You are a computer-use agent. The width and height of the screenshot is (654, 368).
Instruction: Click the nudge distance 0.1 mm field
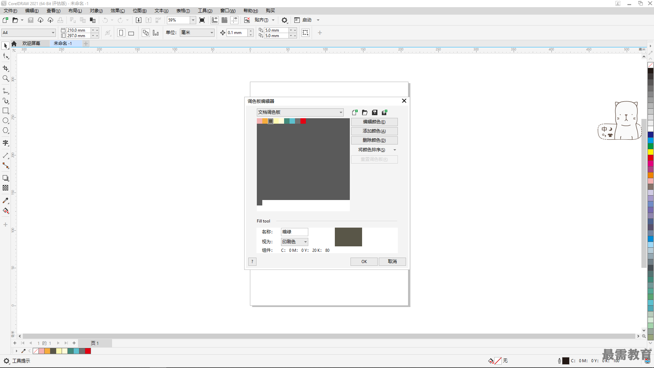pos(237,33)
